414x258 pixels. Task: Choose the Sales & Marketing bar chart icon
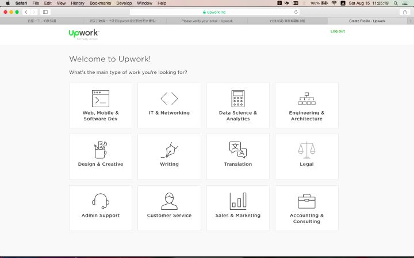[237, 201]
